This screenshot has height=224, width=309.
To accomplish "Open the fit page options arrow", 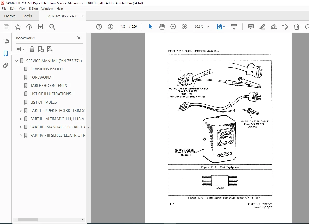I will point(224,27).
